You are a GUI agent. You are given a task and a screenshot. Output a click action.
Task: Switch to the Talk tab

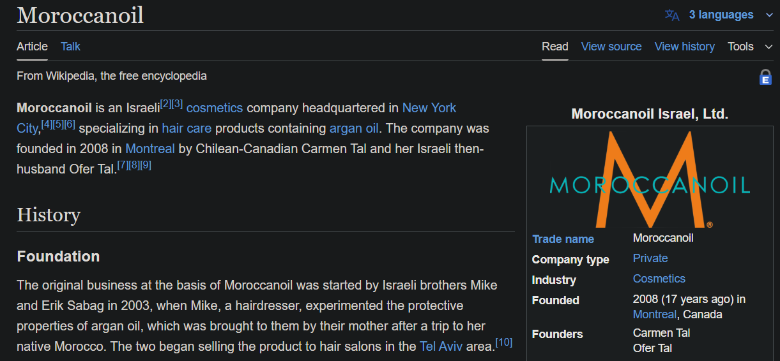(x=70, y=47)
